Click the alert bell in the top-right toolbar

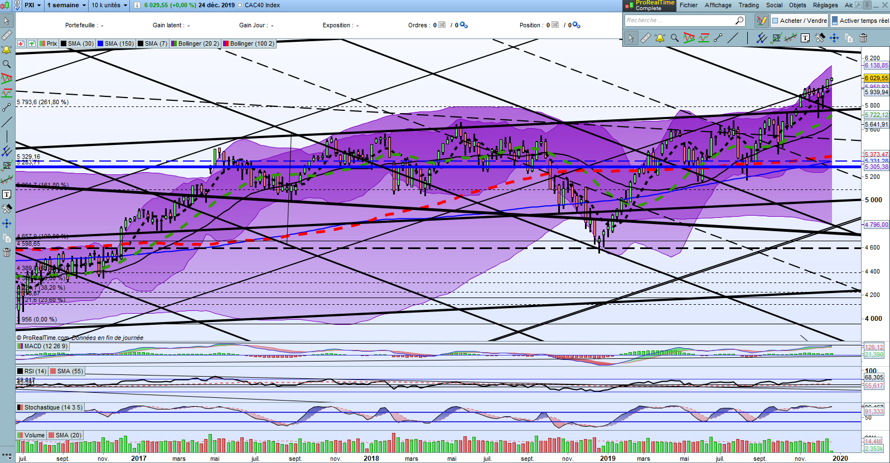click(x=660, y=38)
